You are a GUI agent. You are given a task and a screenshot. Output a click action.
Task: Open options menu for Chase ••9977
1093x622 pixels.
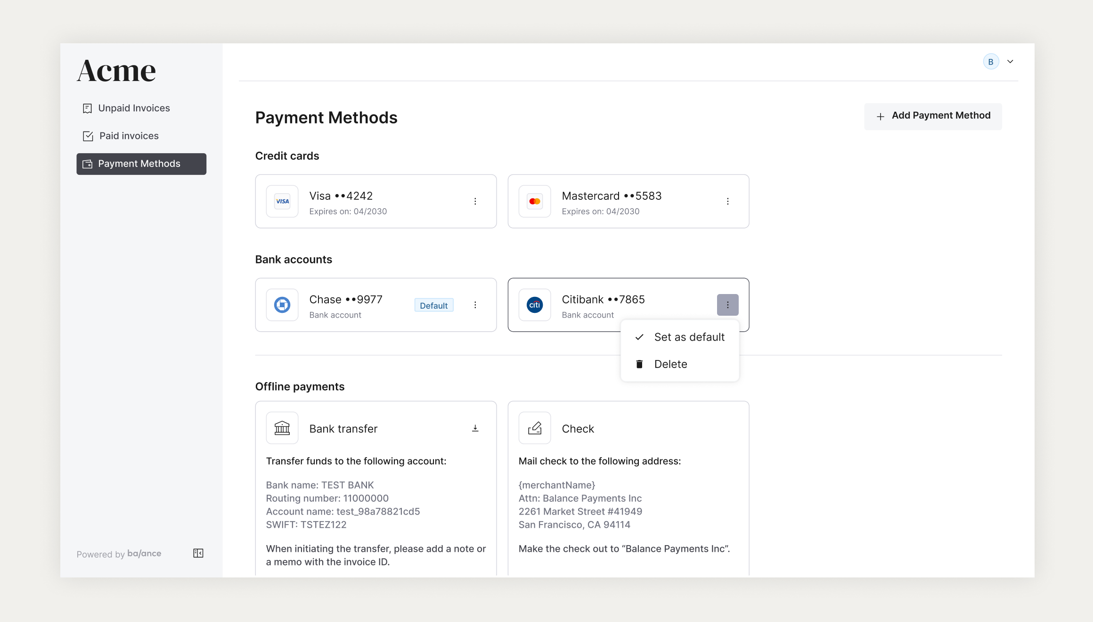pyautogui.click(x=475, y=305)
